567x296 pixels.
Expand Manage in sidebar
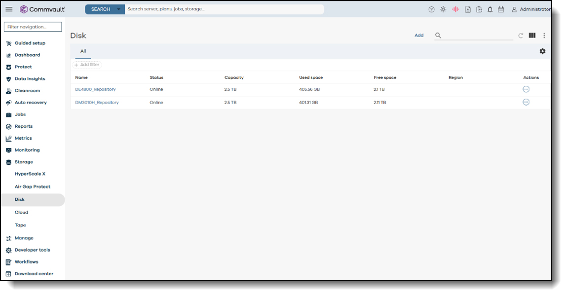[24, 238]
